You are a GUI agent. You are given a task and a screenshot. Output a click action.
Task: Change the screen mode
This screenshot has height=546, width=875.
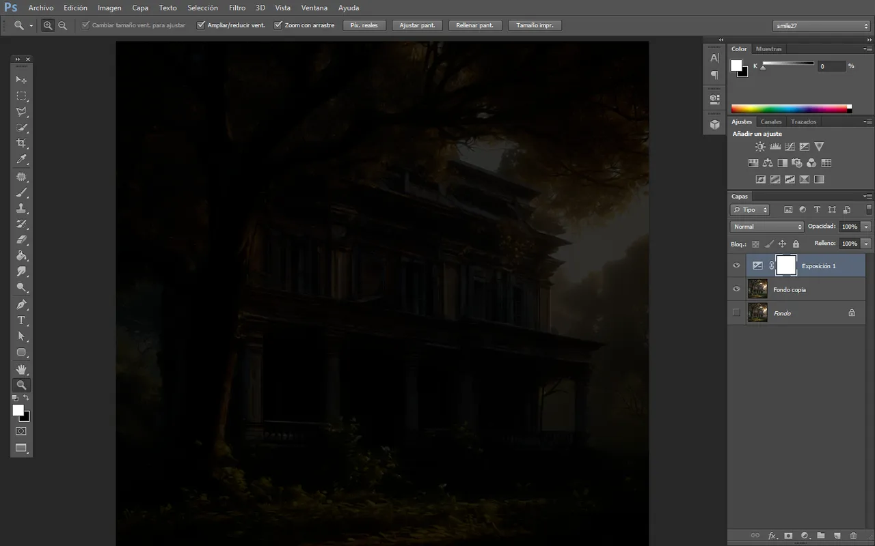click(21, 448)
